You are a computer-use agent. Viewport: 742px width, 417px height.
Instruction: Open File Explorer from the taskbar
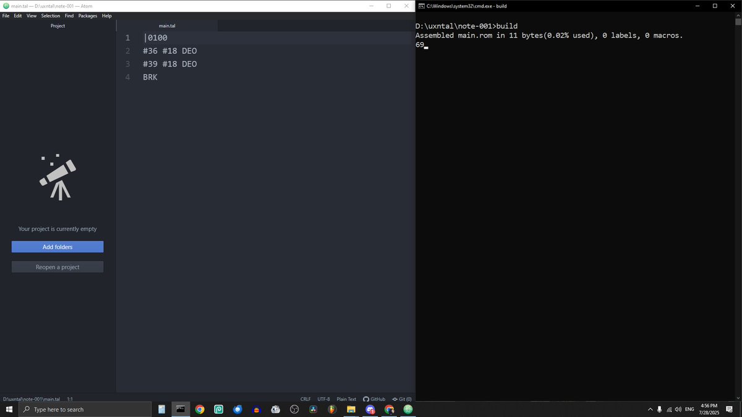tap(351, 409)
